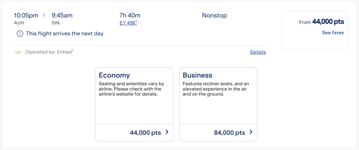Click the 9:45am arrival time
The height and width of the screenshot is (150, 359).
tap(62, 15)
